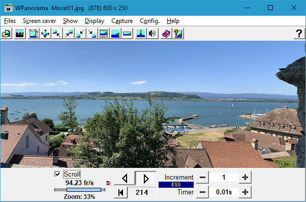Open the Help menu
This screenshot has width=306, height=202.
[x=173, y=21]
